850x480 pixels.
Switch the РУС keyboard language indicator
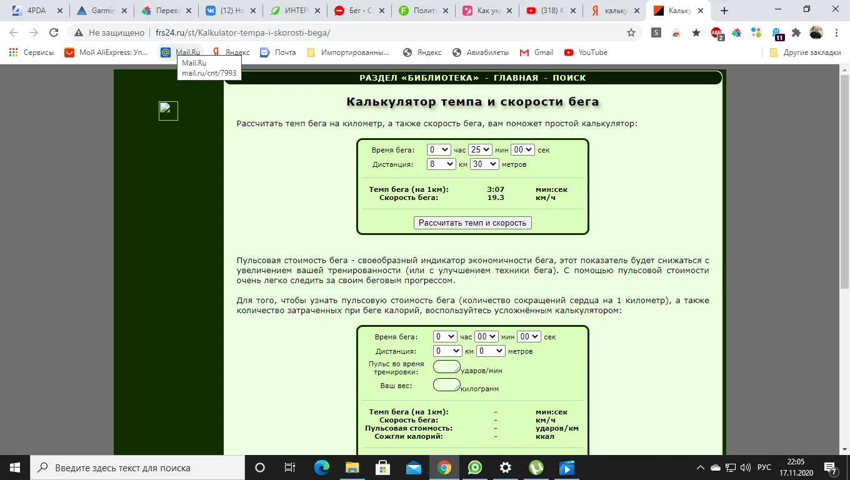coord(764,467)
